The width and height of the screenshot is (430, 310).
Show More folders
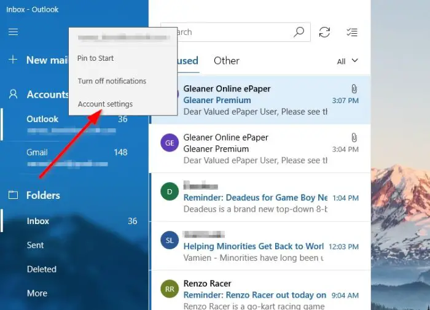(74, 293)
